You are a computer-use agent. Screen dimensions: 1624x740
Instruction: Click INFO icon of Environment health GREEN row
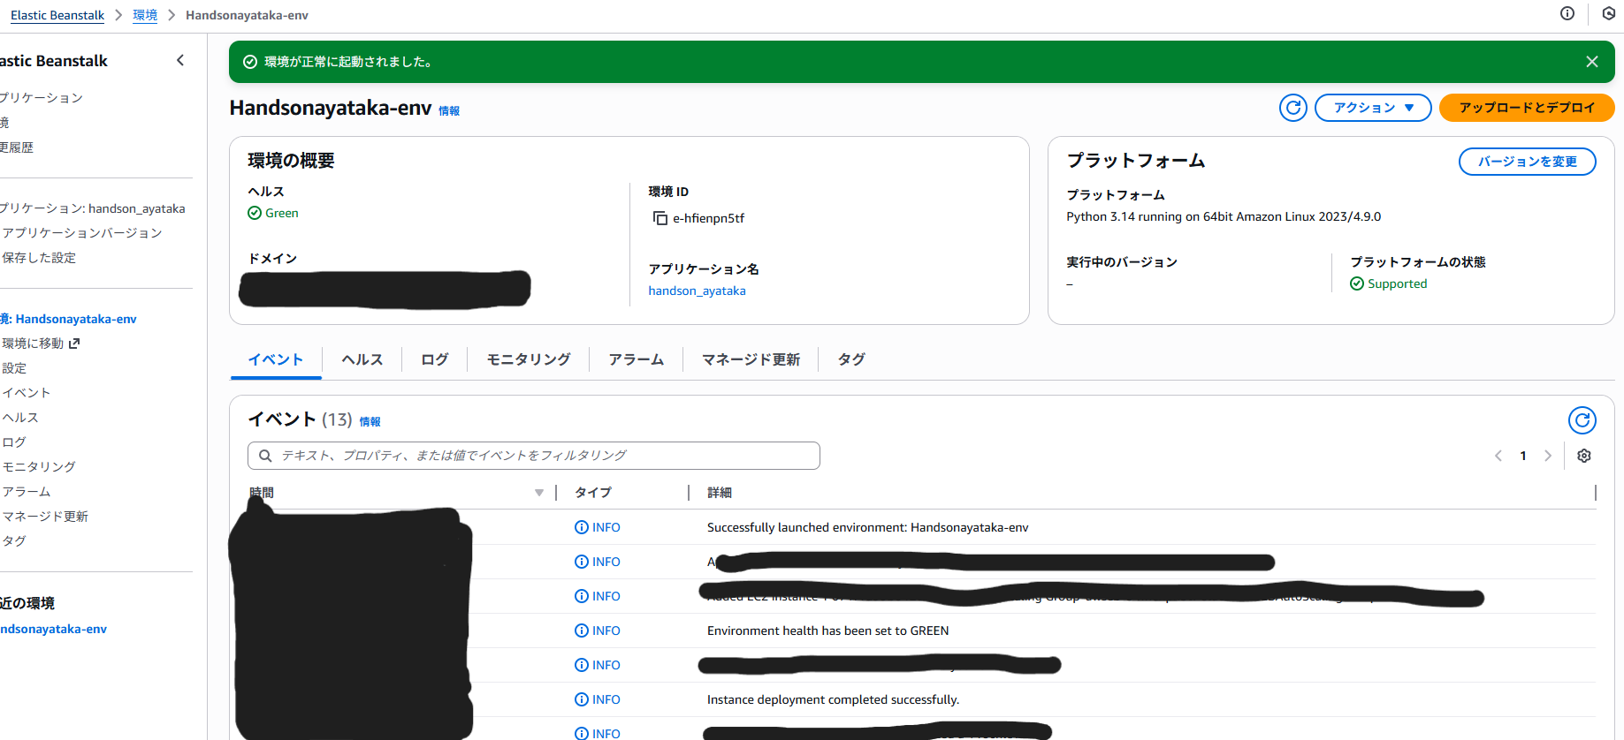pyautogui.click(x=582, y=631)
